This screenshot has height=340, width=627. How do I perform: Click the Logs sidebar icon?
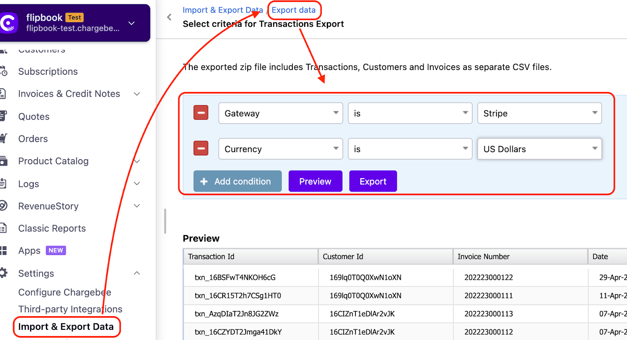coord(3,183)
